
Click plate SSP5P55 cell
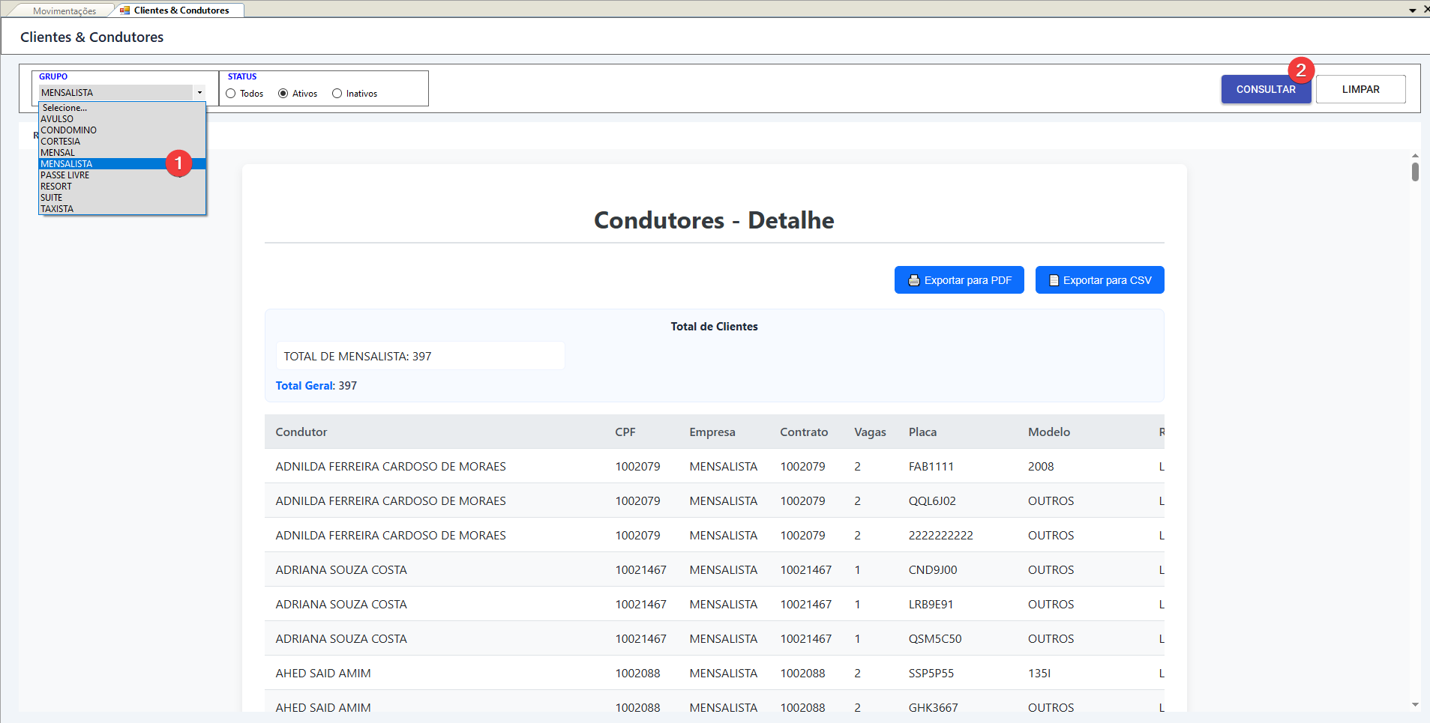point(931,674)
